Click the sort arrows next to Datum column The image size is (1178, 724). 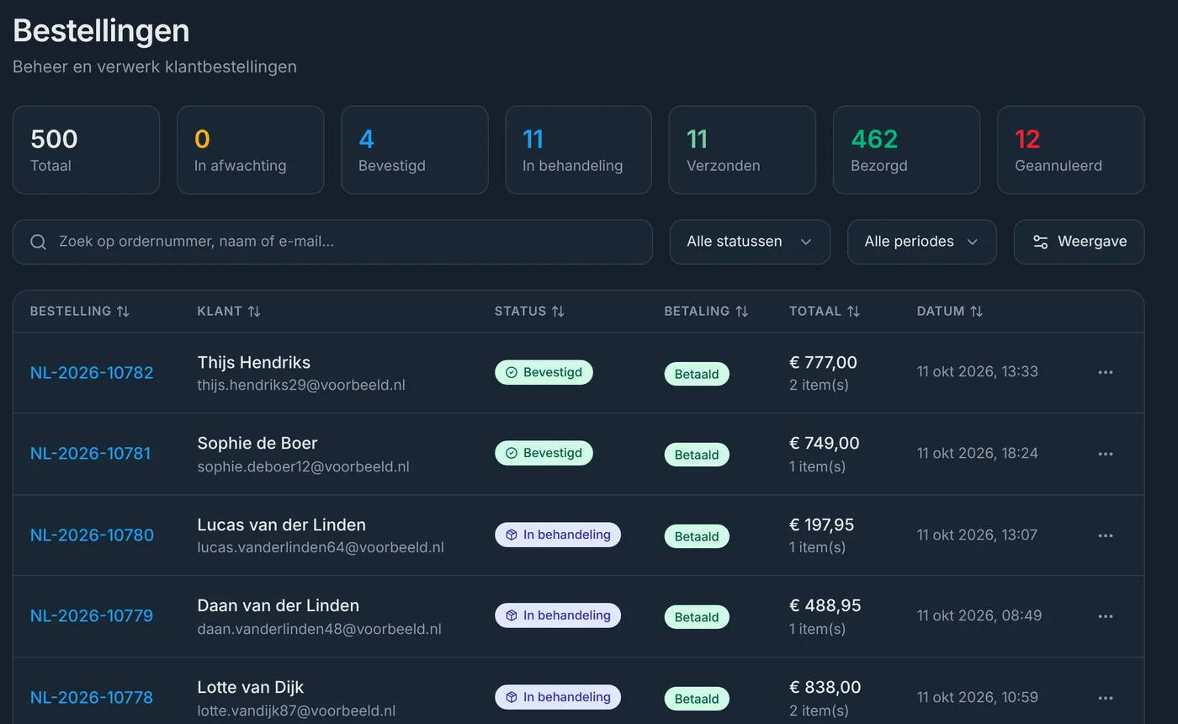point(976,311)
